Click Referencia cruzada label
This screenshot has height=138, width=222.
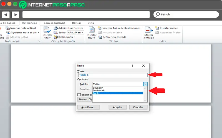point(114,37)
